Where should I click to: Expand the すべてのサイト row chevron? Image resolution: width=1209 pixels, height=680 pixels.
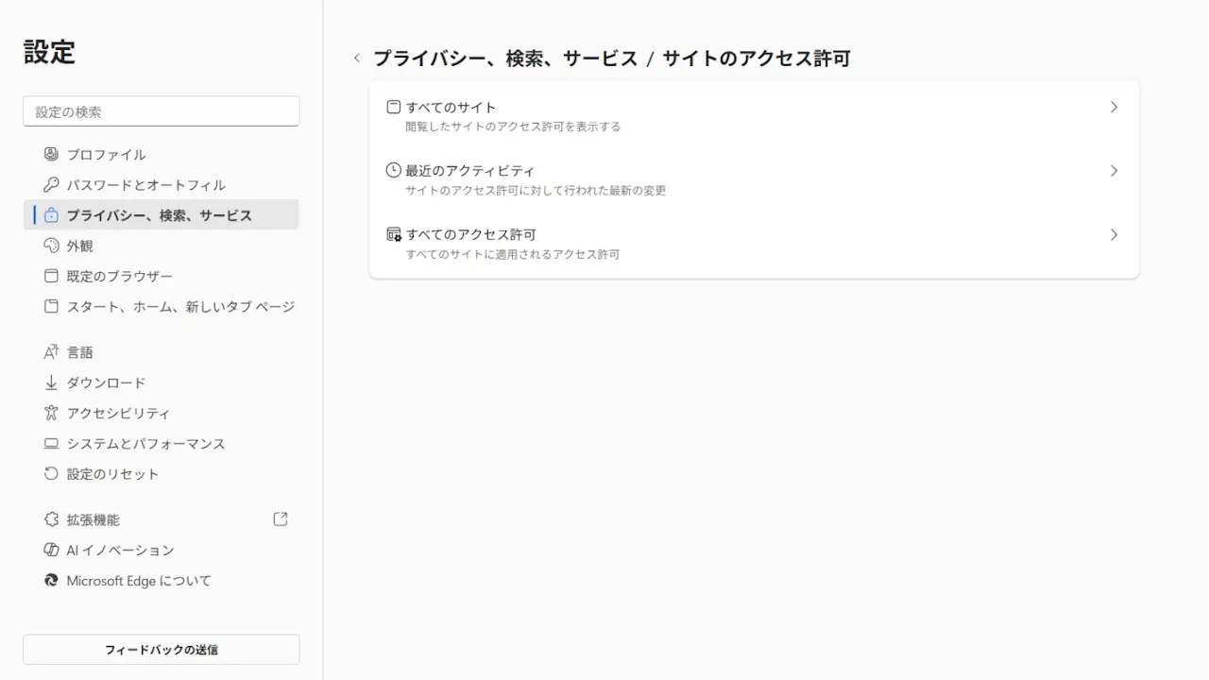(x=1114, y=108)
